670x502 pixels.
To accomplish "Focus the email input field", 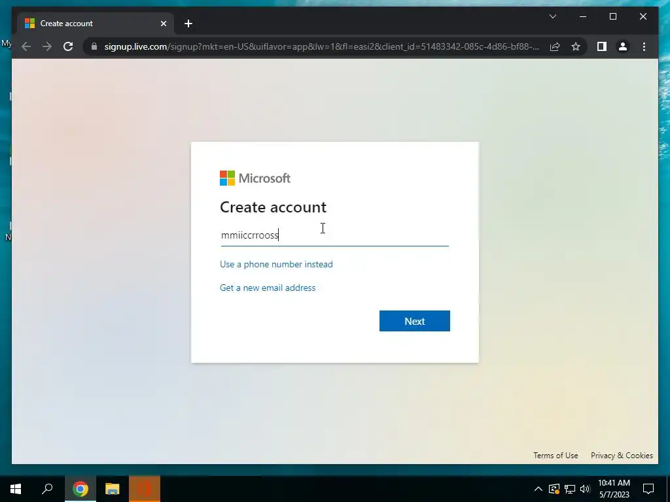I will pos(334,235).
